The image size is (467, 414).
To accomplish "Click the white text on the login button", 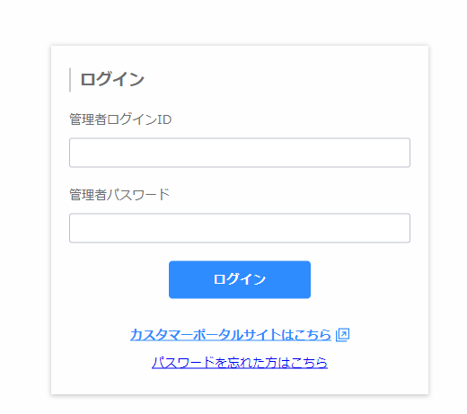I will coord(240,279).
